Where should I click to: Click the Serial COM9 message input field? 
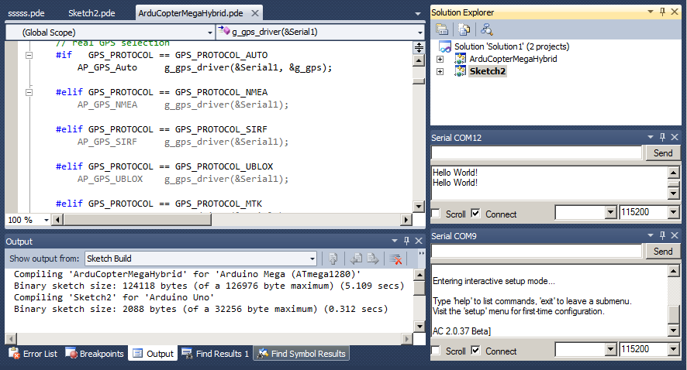(x=537, y=251)
